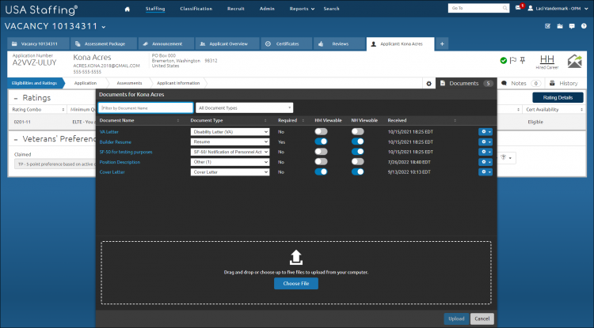
Task: Open the Notes tab
Action: click(x=521, y=83)
